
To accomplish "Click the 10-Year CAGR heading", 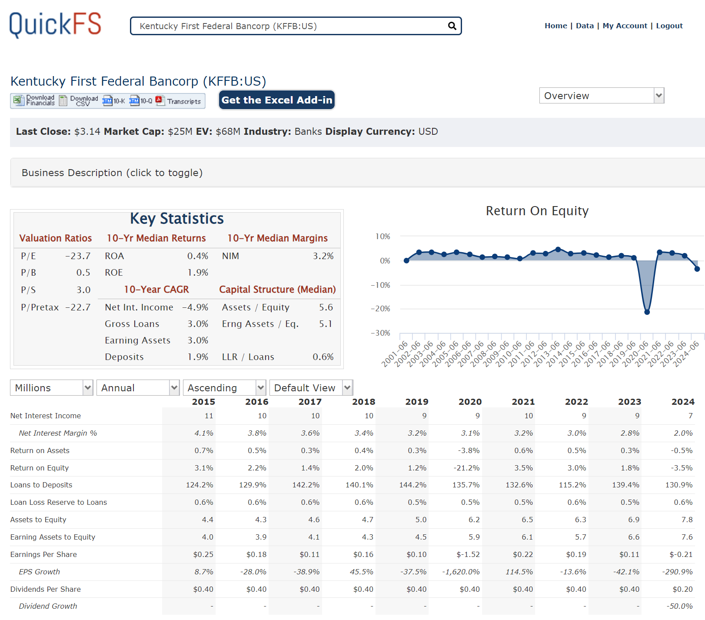I will [x=156, y=290].
